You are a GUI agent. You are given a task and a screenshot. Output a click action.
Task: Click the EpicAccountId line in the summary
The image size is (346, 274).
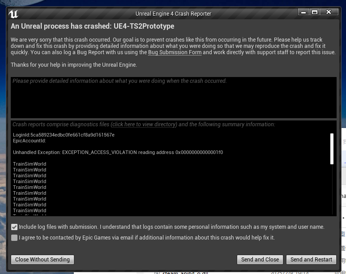click(30, 141)
